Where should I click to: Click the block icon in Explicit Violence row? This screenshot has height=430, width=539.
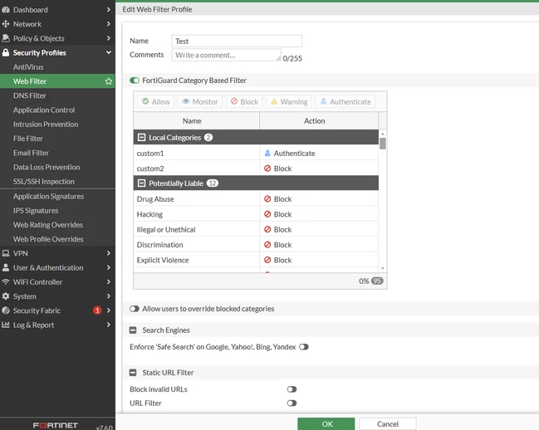tap(267, 260)
